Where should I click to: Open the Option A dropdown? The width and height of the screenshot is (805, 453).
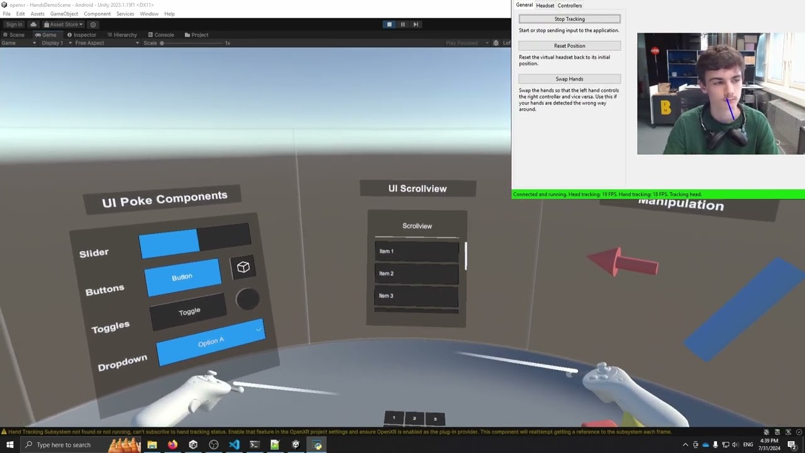(211, 342)
